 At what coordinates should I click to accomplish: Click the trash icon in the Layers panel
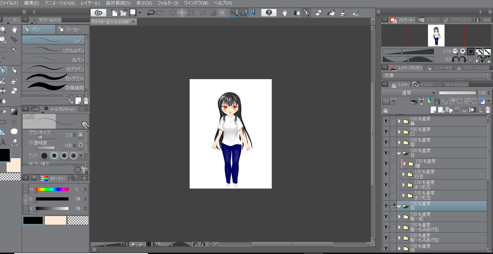point(488,110)
